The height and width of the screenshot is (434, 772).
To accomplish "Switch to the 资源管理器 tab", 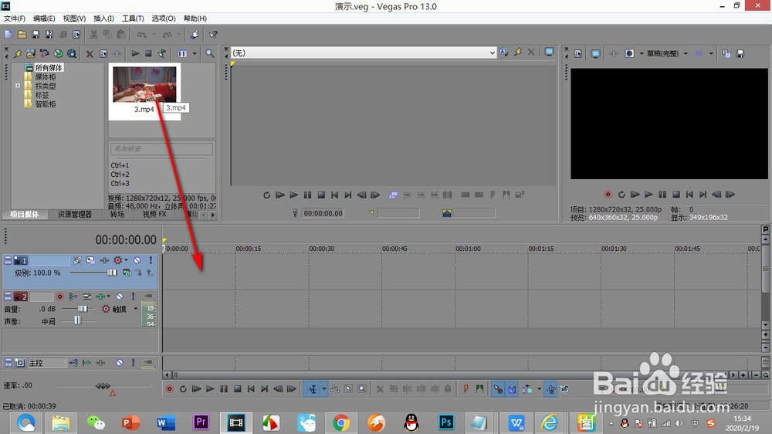I will click(74, 214).
